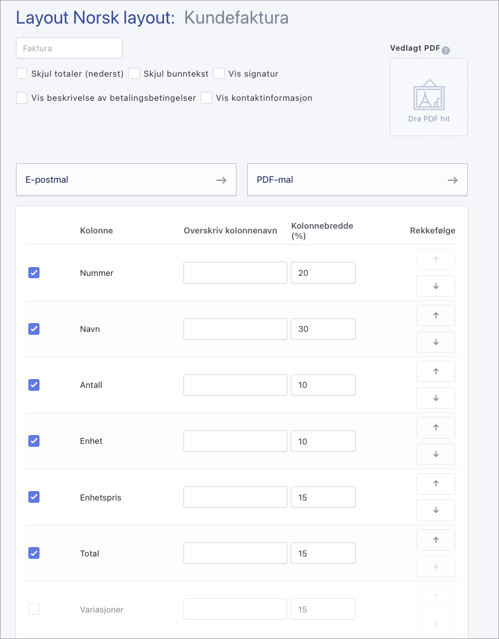Move the Enhetspris column down

click(435, 510)
